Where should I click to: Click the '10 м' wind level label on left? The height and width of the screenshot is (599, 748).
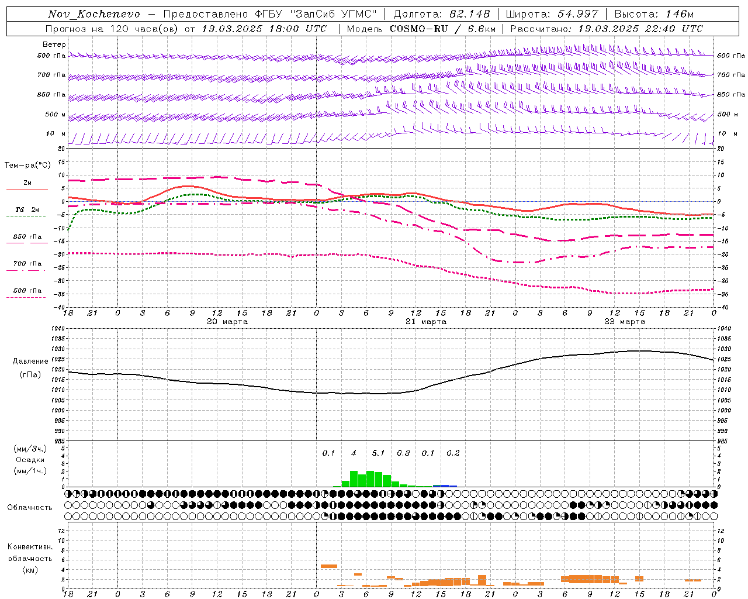tap(56, 134)
